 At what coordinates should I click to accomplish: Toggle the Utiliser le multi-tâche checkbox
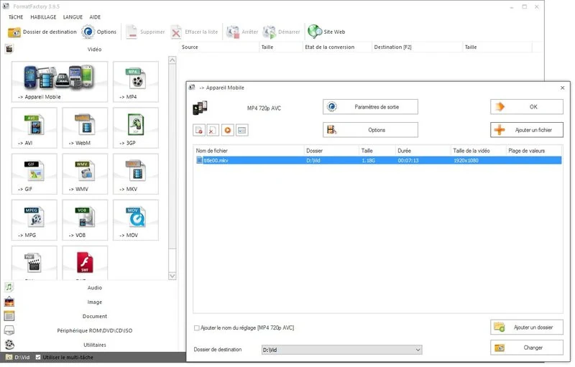[x=38, y=357]
